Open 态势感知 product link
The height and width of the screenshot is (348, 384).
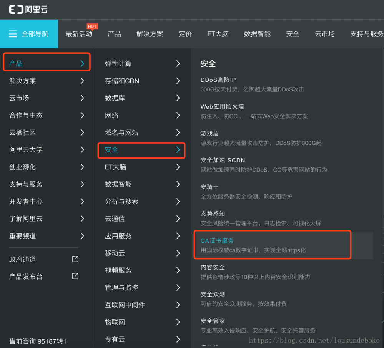tap(213, 214)
